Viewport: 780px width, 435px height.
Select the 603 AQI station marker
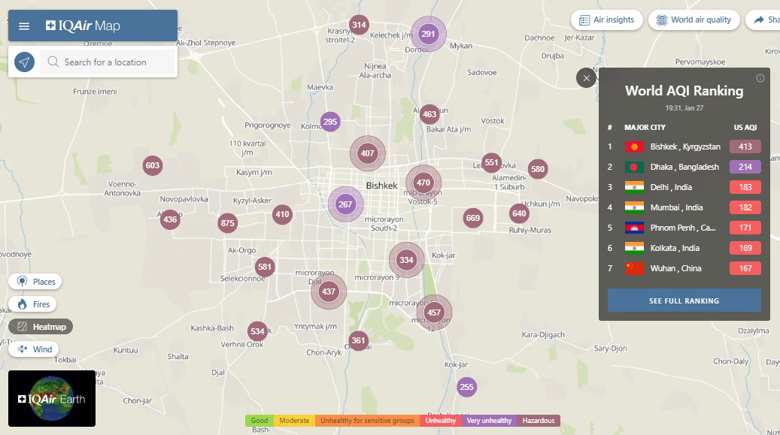[x=153, y=165]
